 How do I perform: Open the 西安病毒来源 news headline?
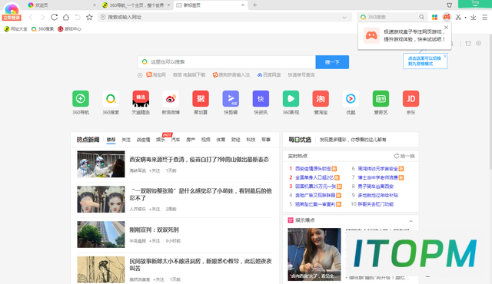199,160
